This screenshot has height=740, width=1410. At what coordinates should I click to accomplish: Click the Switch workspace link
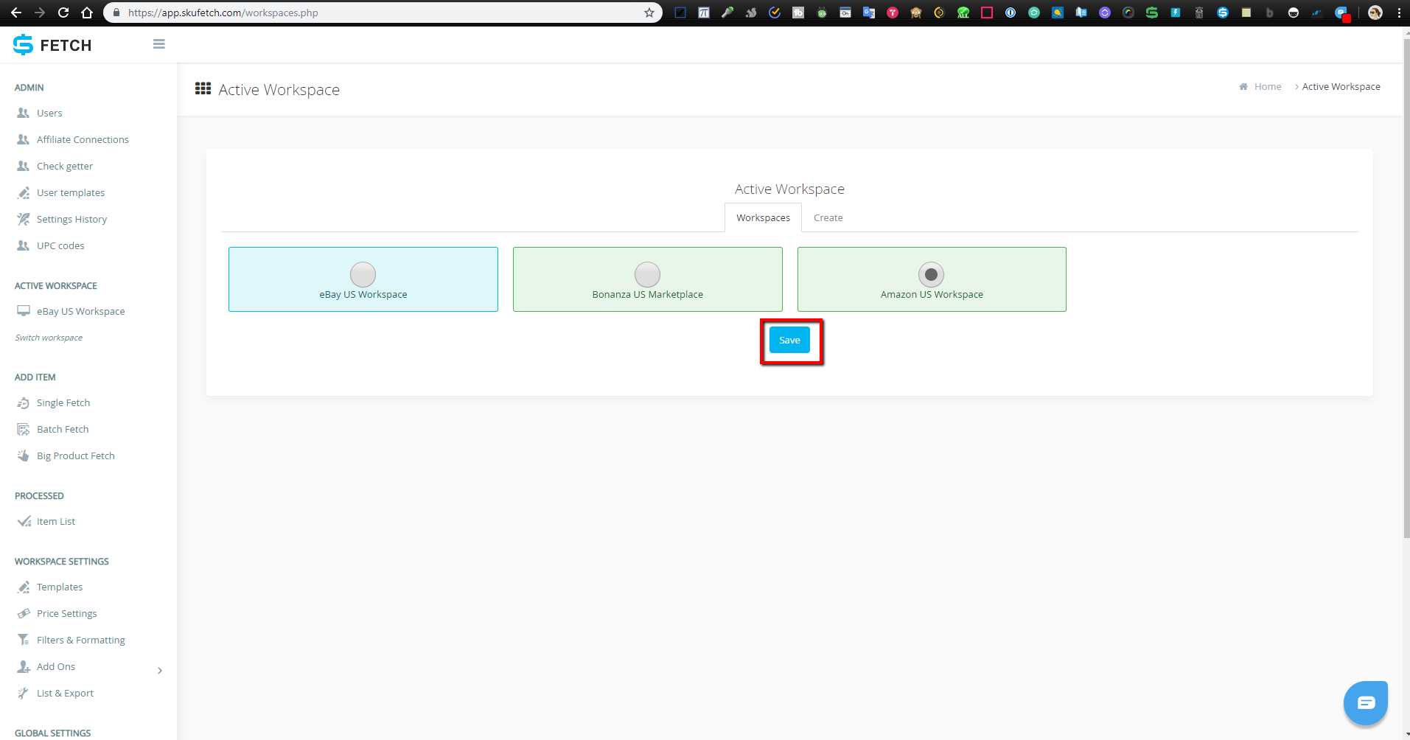(49, 338)
